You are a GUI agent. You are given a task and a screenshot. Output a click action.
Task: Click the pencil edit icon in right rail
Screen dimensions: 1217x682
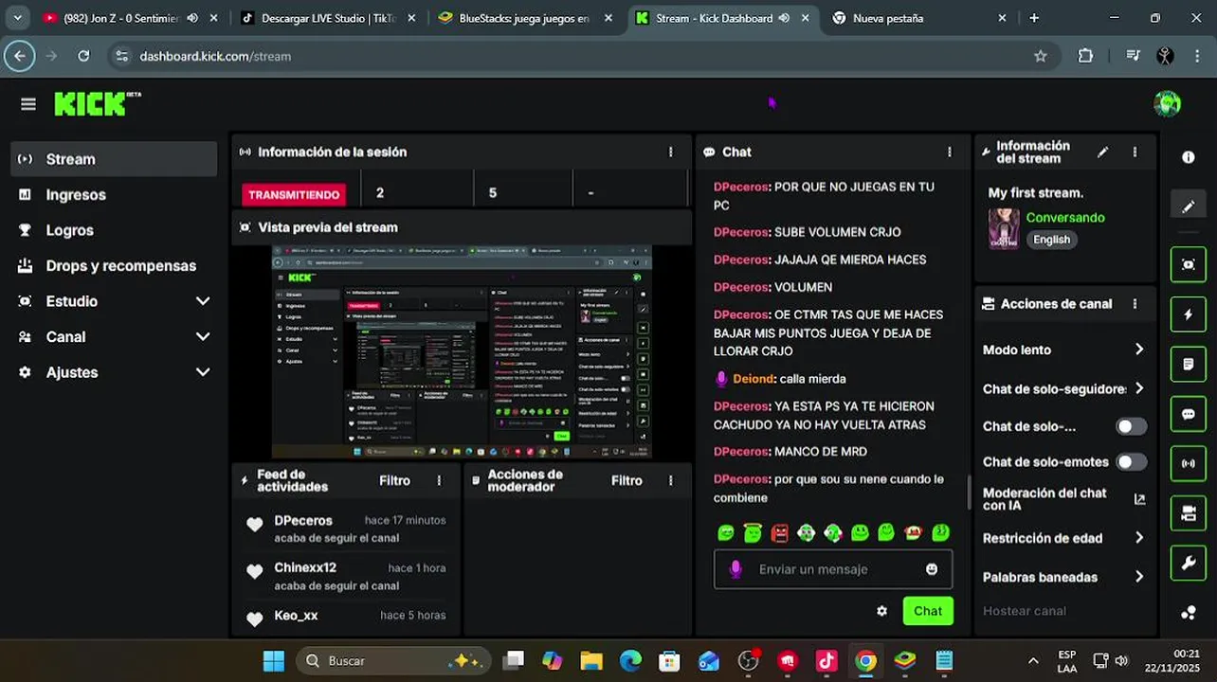click(x=1189, y=206)
